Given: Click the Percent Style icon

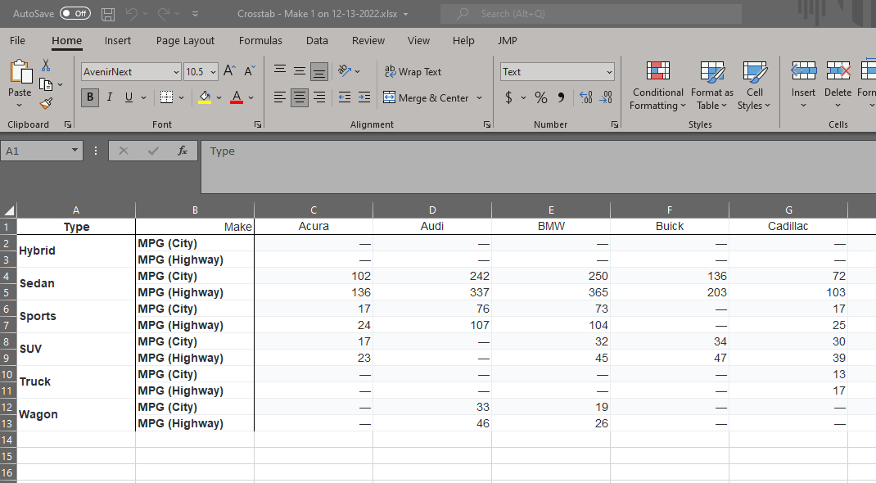Looking at the screenshot, I should (x=540, y=97).
